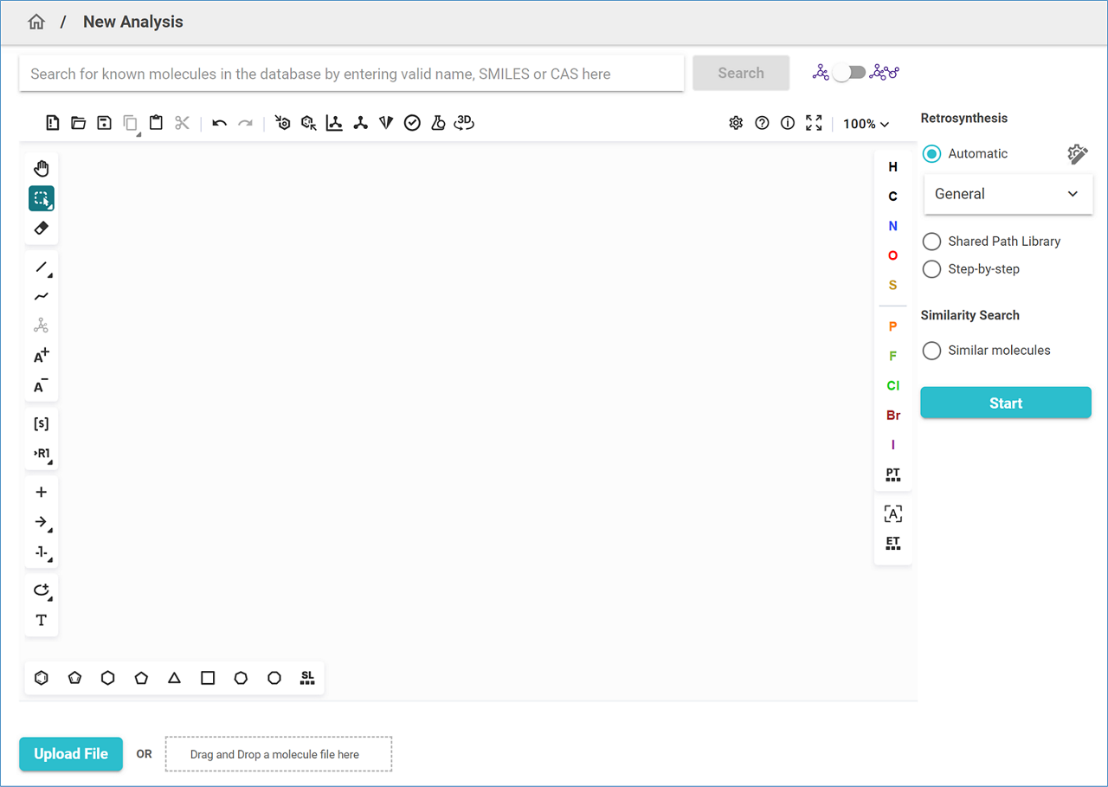The width and height of the screenshot is (1108, 787).
Task: Enable the Similar molecules option
Action: tap(931, 351)
